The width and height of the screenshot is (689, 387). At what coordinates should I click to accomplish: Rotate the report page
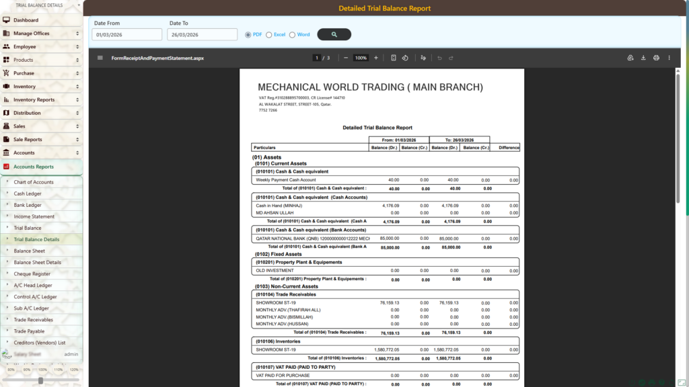[405, 58]
